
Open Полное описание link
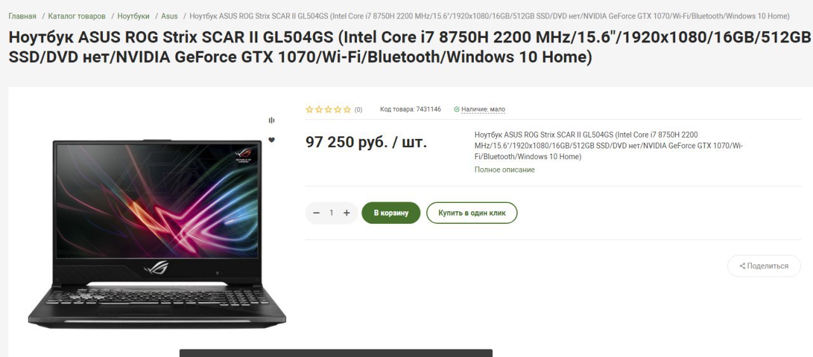coord(504,170)
